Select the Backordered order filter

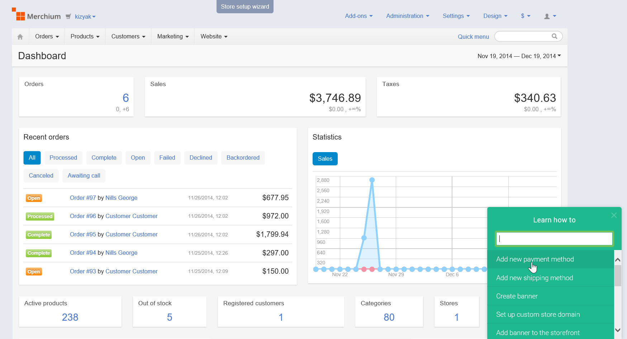click(243, 158)
